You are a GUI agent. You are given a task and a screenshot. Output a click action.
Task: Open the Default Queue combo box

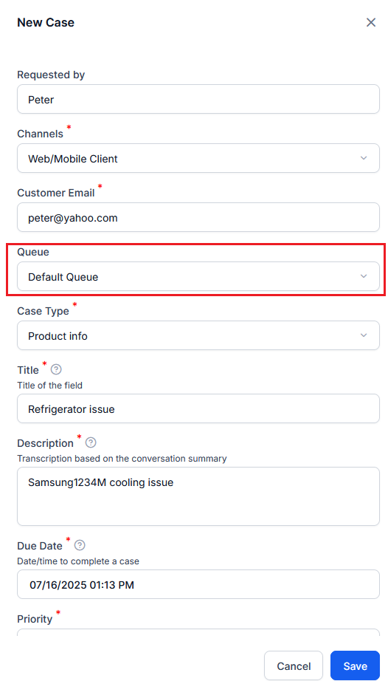click(198, 276)
